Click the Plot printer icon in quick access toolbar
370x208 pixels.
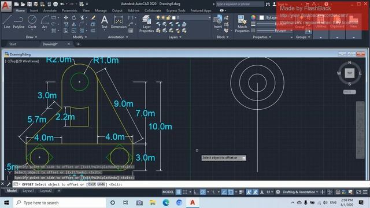[x=55, y=4]
